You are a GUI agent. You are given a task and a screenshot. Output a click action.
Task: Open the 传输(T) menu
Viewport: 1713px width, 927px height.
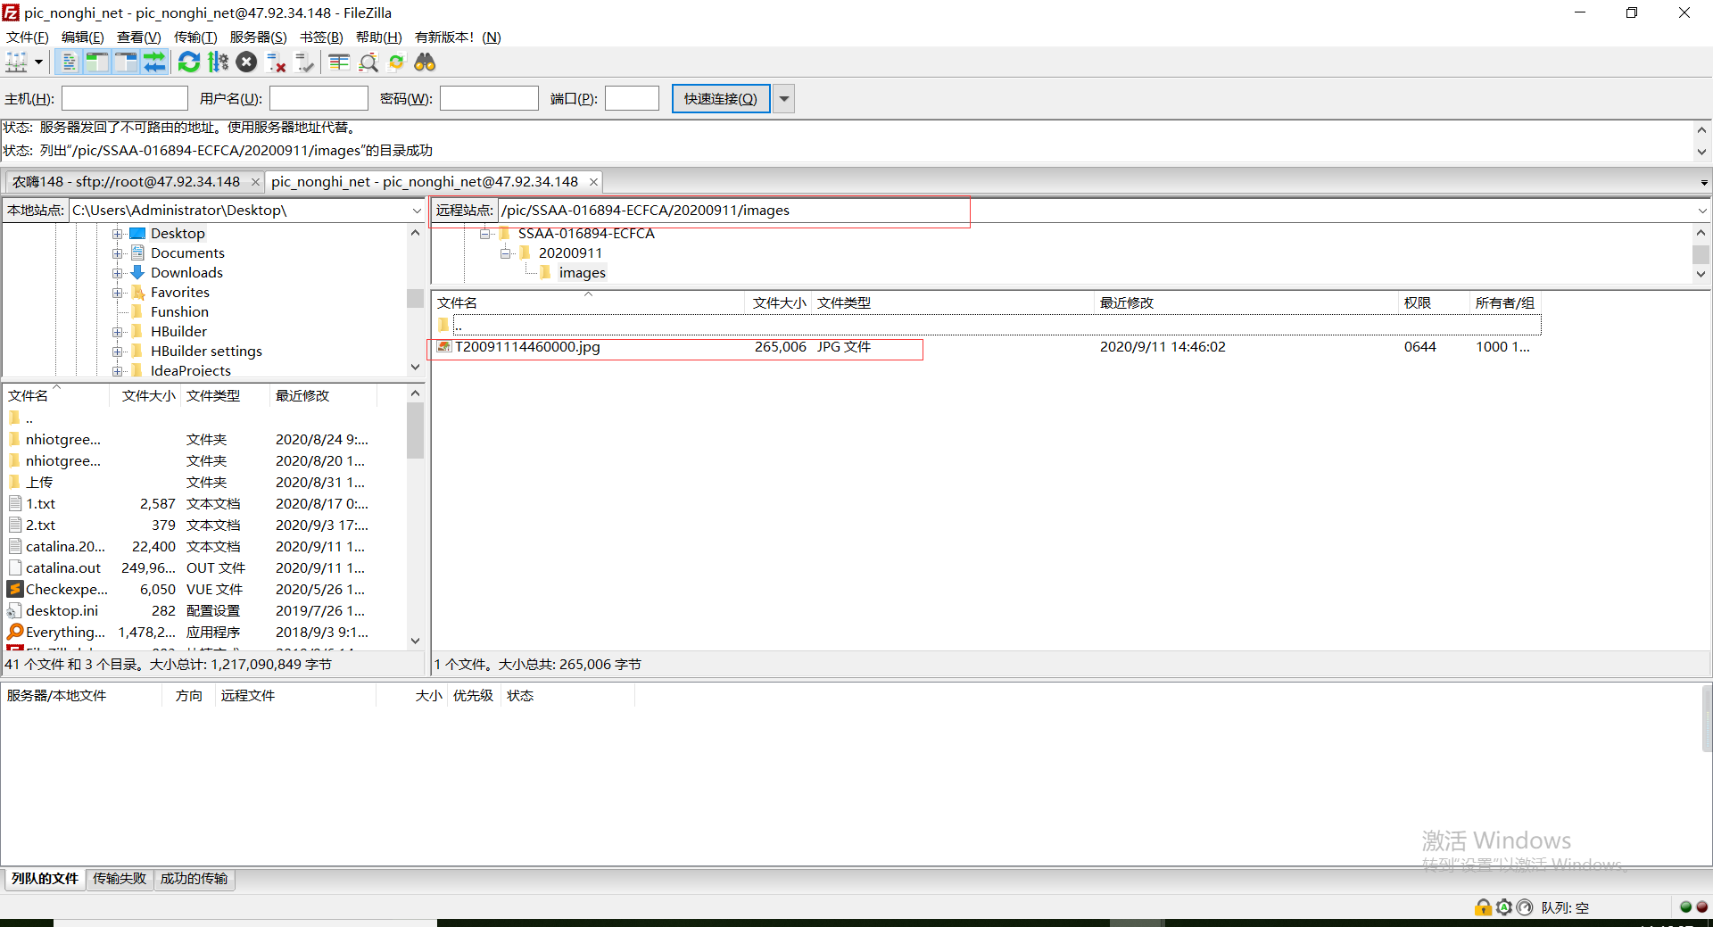tap(195, 37)
